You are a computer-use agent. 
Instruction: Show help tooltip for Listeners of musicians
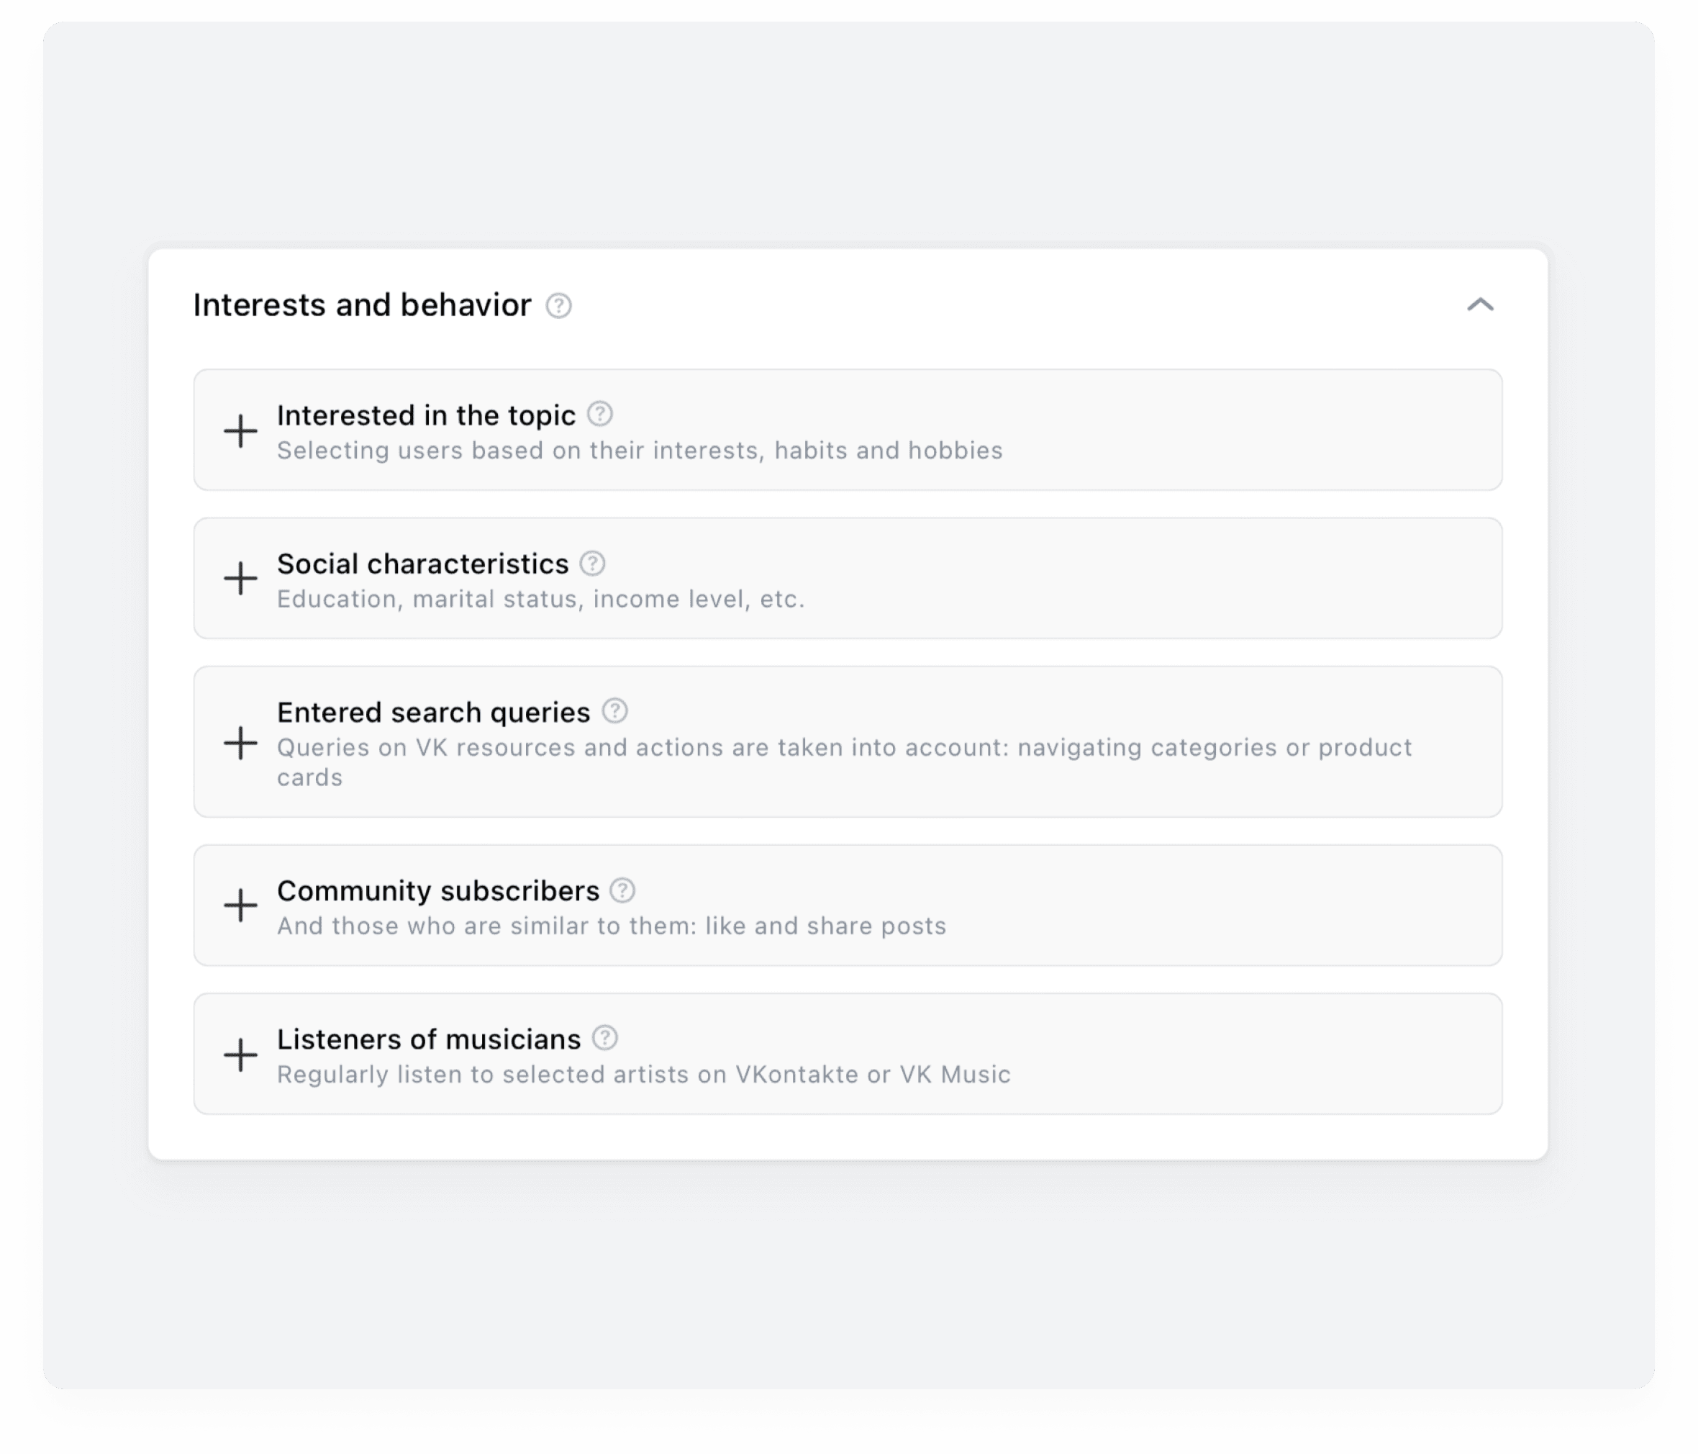pos(605,1038)
